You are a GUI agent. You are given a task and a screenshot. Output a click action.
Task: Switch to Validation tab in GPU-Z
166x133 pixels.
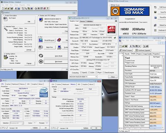coord(90,21)
